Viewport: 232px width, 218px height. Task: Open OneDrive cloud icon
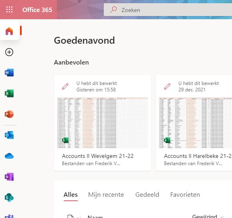tap(9, 156)
